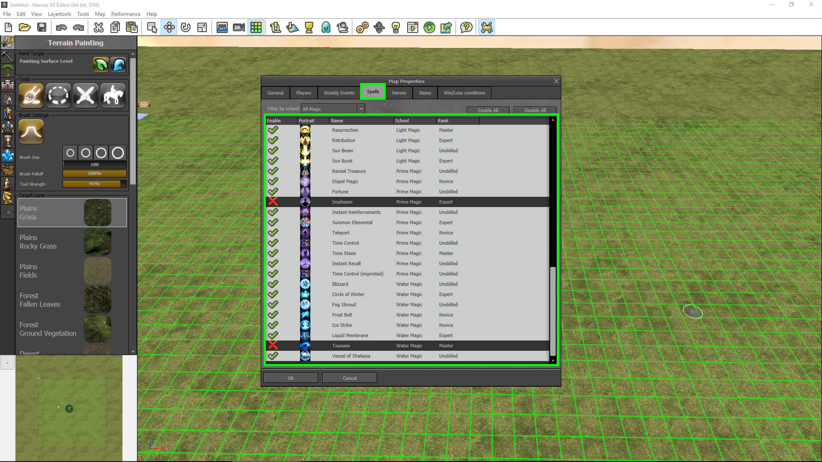Switch to the 2D camera view
Viewport: 822px width, 462px height.
pos(239,28)
